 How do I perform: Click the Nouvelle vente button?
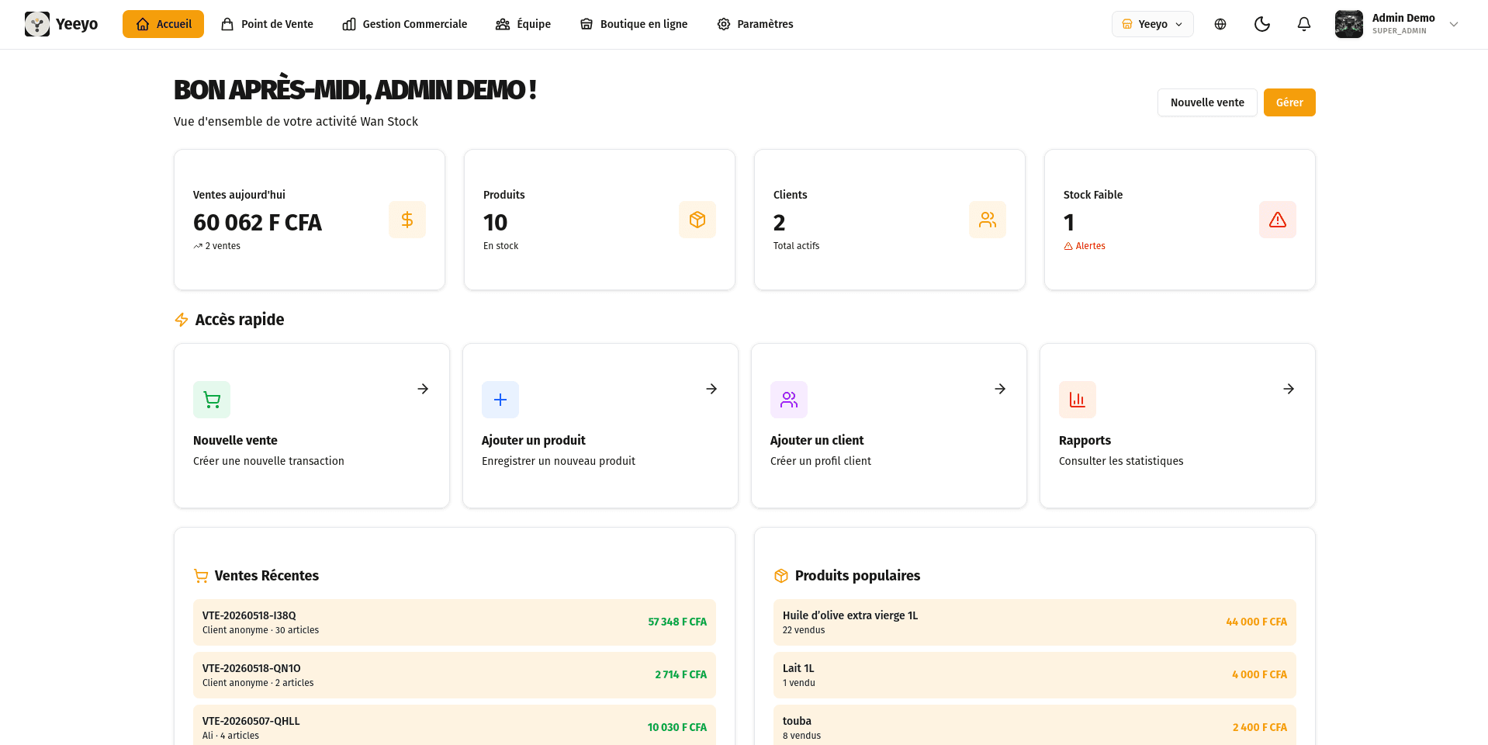pyautogui.click(x=1207, y=102)
